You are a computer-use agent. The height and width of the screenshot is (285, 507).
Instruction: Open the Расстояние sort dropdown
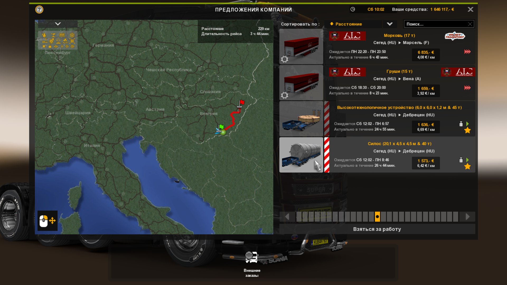[353, 24]
